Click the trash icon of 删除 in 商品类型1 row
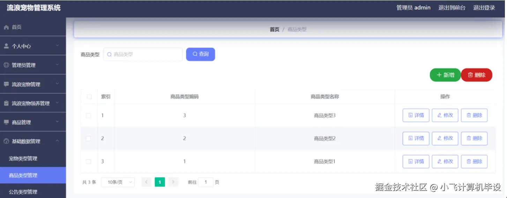Screen dimensions: 507x198 [x=469, y=161]
